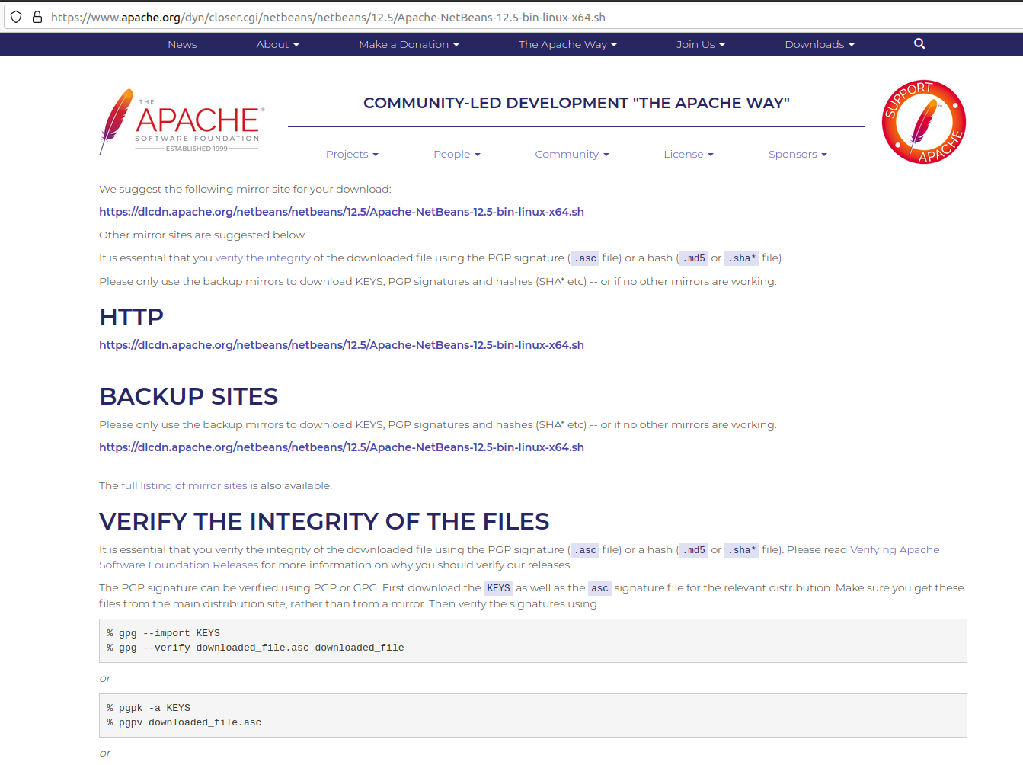
Task: Click the browser address bar URL
Action: pyautogui.click(x=328, y=17)
